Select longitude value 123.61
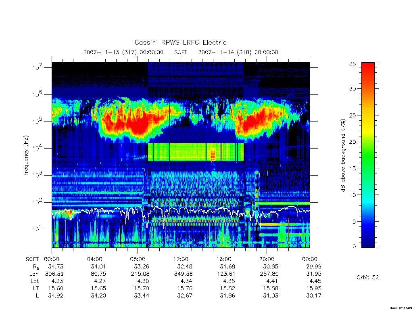The width and height of the screenshot is (413, 310). click(x=226, y=274)
